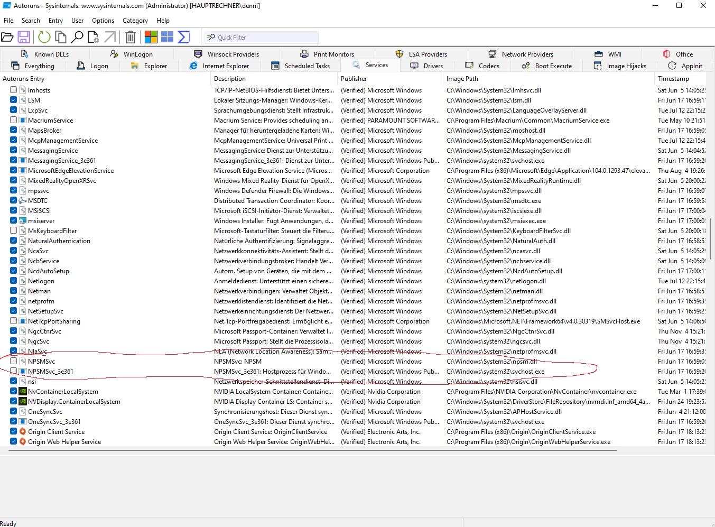Open the User menu
Screen dimensions: 715x527
78,21
